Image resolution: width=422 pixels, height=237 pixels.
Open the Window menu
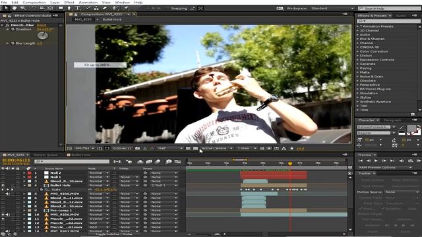point(123,3)
